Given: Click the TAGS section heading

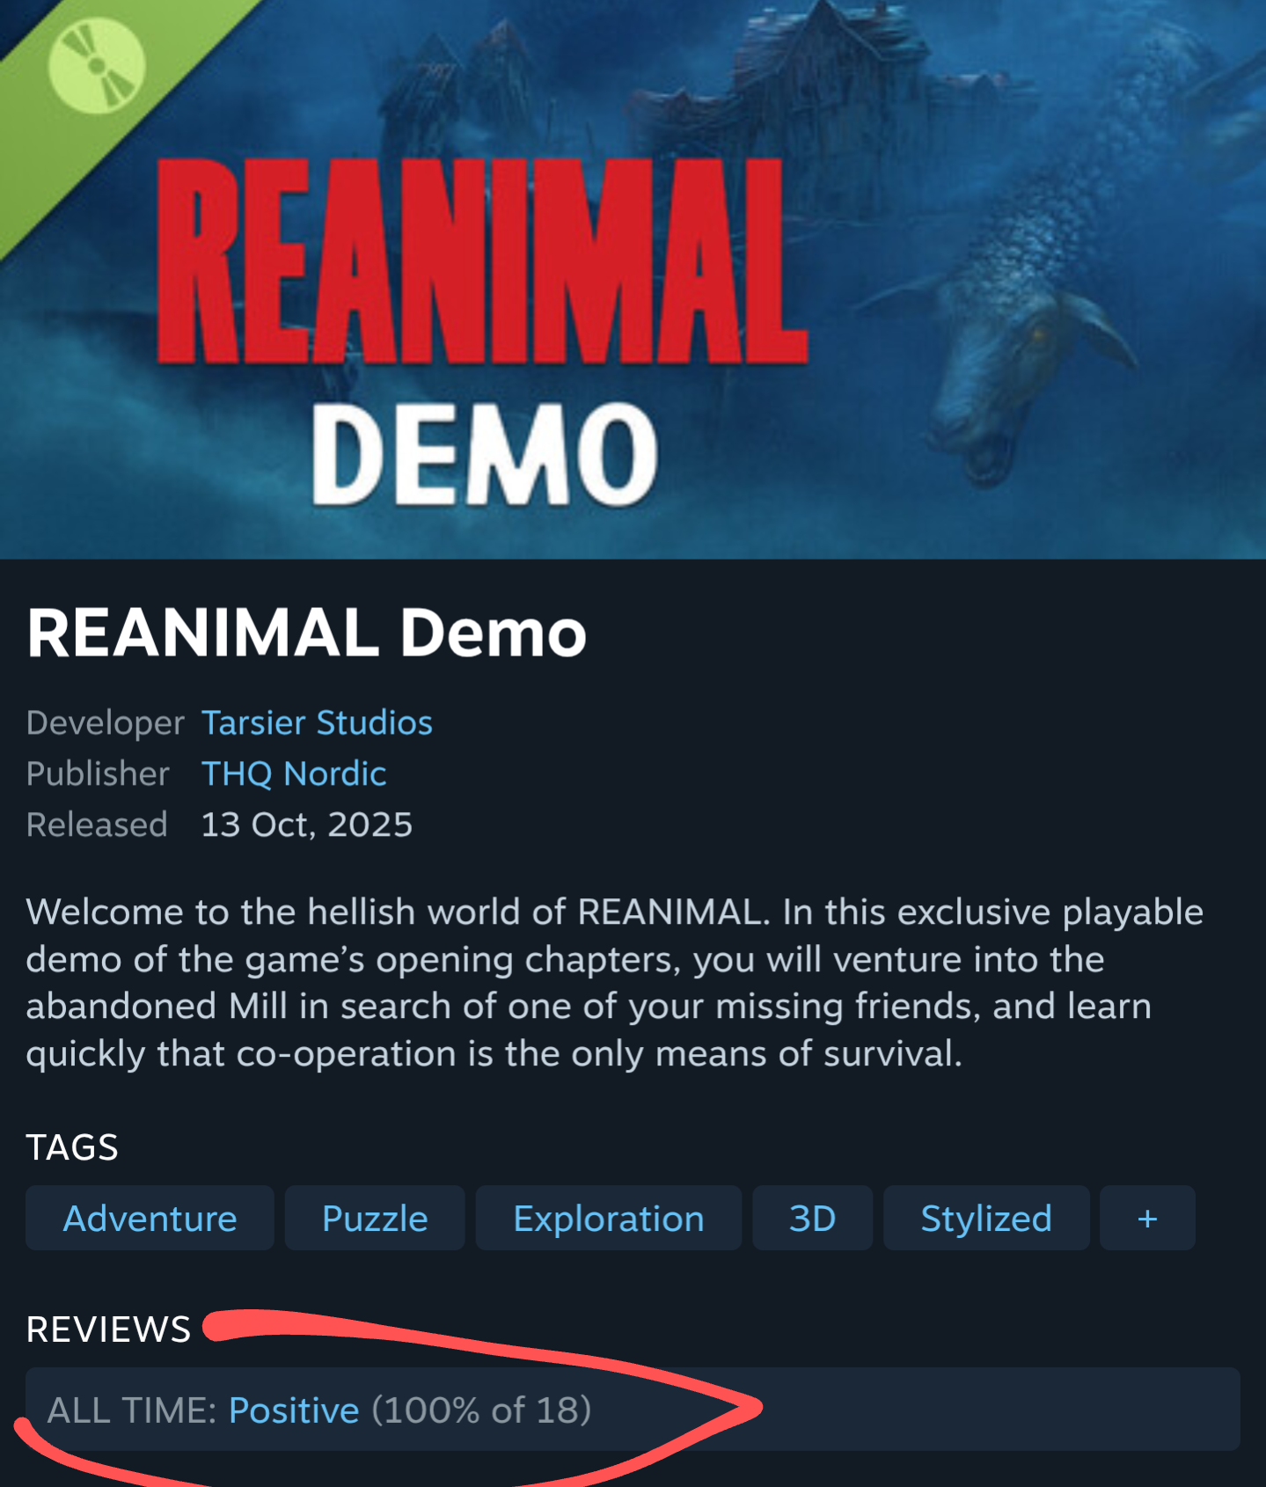Looking at the screenshot, I should (72, 1147).
